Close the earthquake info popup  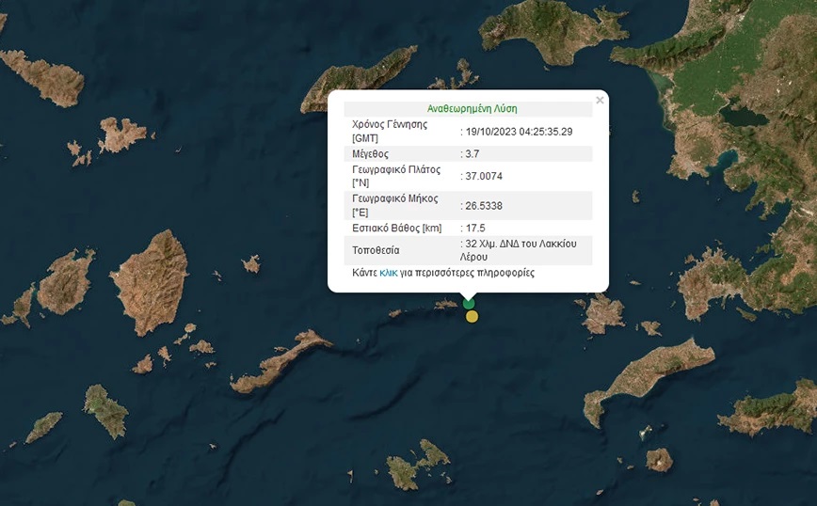600,100
